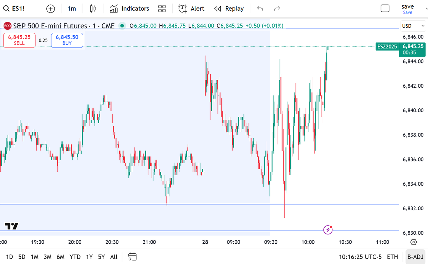The width and height of the screenshot is (428, 264).
Task: Open the 1m interval selector
Action: pos(72,9)
